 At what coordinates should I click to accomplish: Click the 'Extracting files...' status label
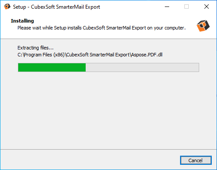tap(35, 48)
